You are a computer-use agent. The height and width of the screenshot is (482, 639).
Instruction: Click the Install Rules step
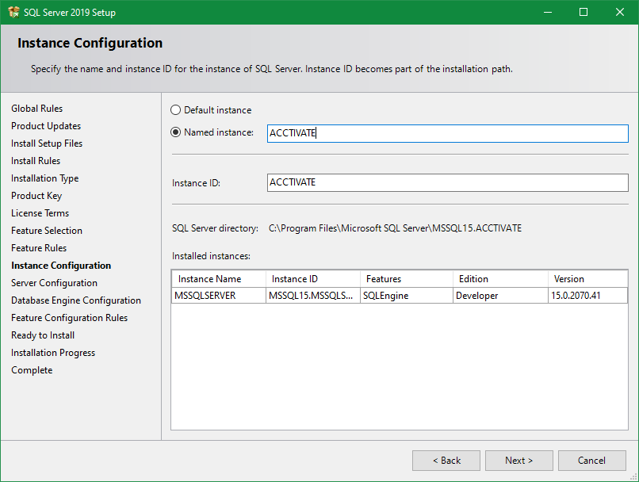(x=36, y=161)
